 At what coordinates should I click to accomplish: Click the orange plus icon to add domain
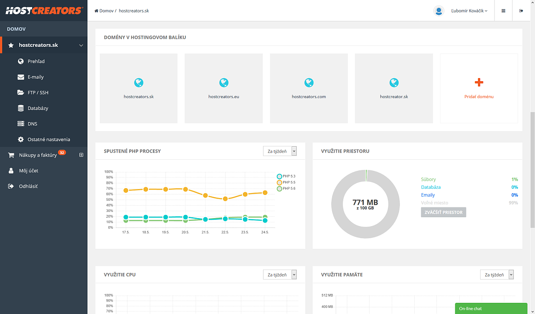pyautogui.click(x=479, y=82)
